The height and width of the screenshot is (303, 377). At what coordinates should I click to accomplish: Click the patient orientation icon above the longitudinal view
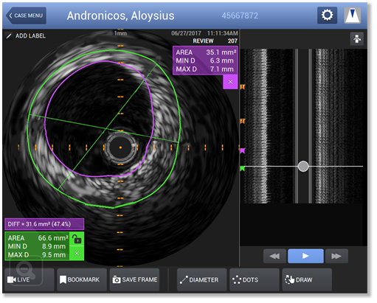[357, 39]
